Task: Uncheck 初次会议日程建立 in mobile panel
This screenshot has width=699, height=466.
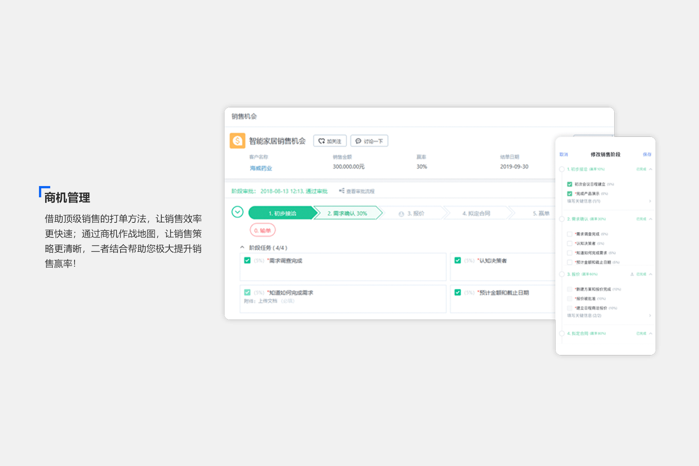Action: (x=570, y=184)
